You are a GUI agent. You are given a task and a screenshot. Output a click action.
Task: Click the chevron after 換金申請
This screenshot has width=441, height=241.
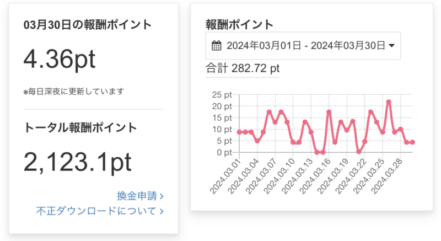[162, 196]
